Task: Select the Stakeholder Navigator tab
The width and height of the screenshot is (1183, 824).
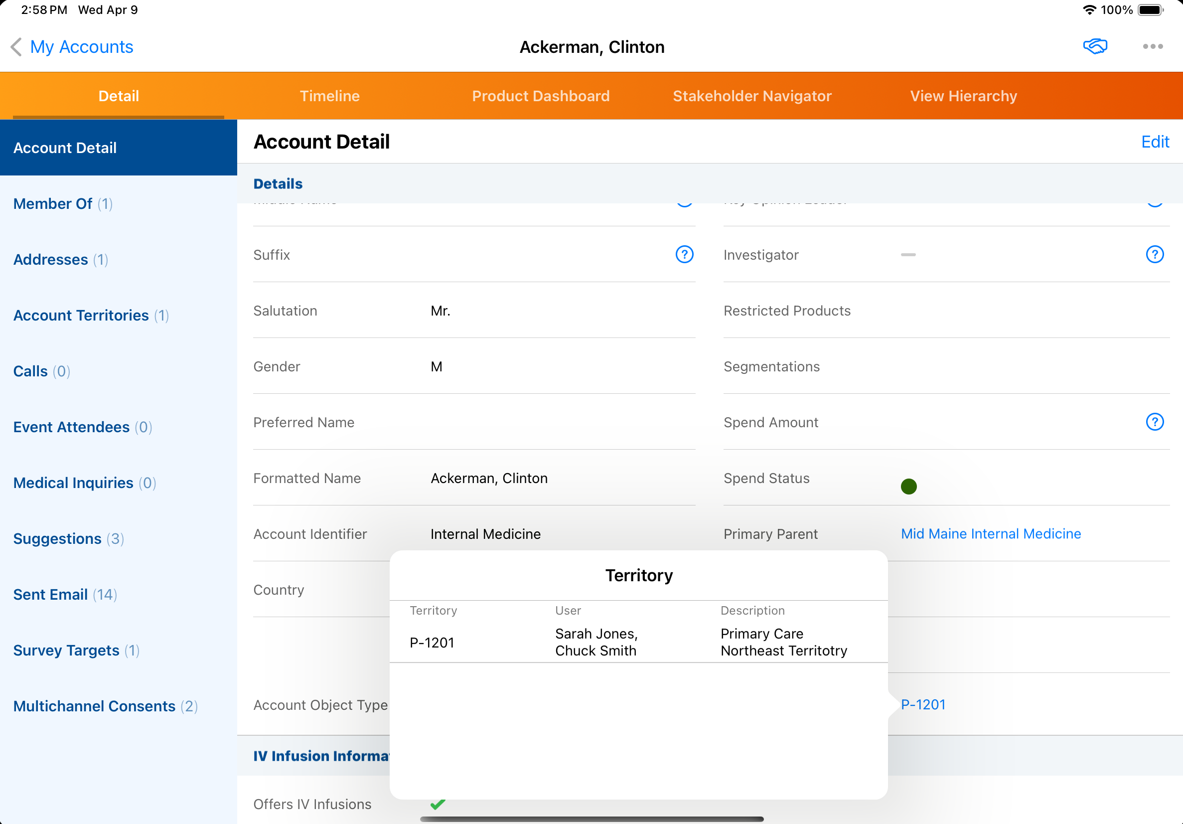Action: click(x=752, y=96)
